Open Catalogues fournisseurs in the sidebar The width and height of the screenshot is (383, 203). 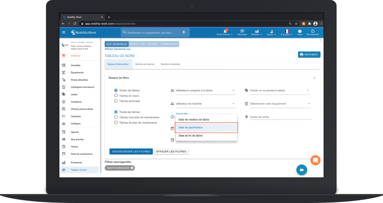83,87
